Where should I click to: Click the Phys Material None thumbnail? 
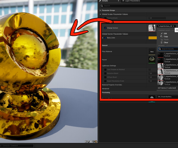coord(152,52)
